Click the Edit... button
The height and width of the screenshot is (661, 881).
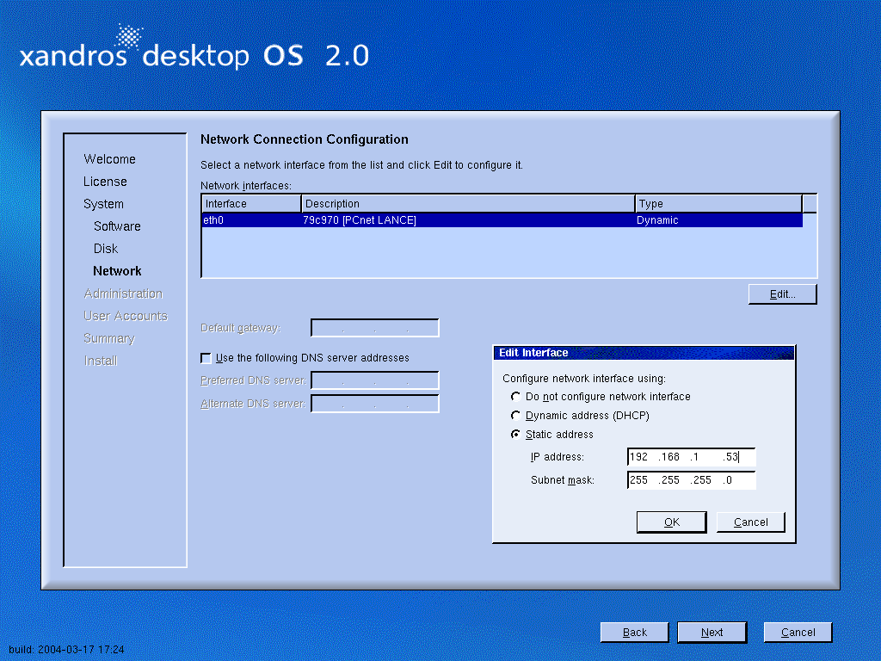tap(782, 294)
